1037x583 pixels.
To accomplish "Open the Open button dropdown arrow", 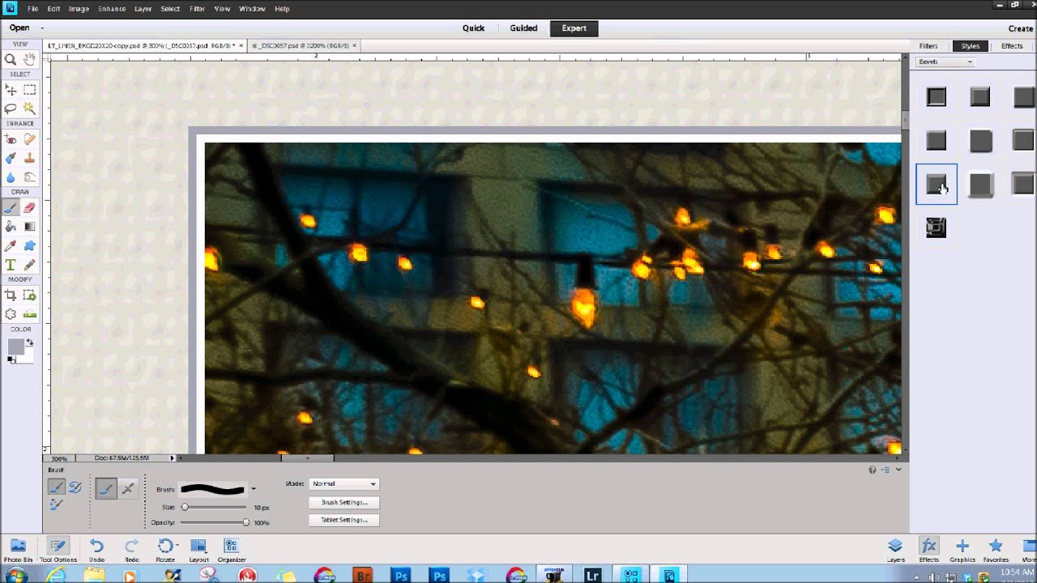I will (x=41, y=28).
